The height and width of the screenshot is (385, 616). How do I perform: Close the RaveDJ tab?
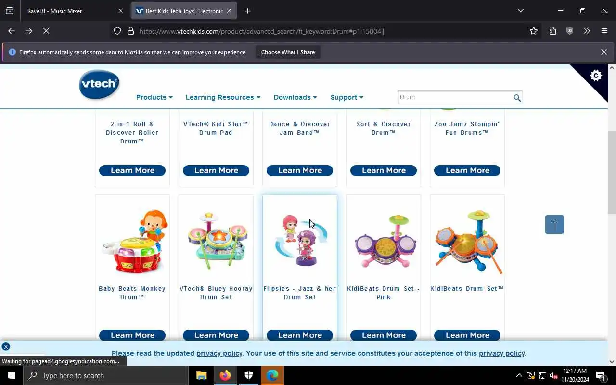[x=121, y=11]
